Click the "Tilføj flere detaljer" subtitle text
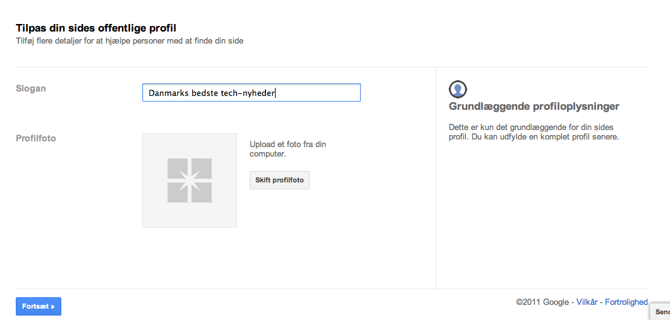Screen dimensions: 670x320 [130, 41]
